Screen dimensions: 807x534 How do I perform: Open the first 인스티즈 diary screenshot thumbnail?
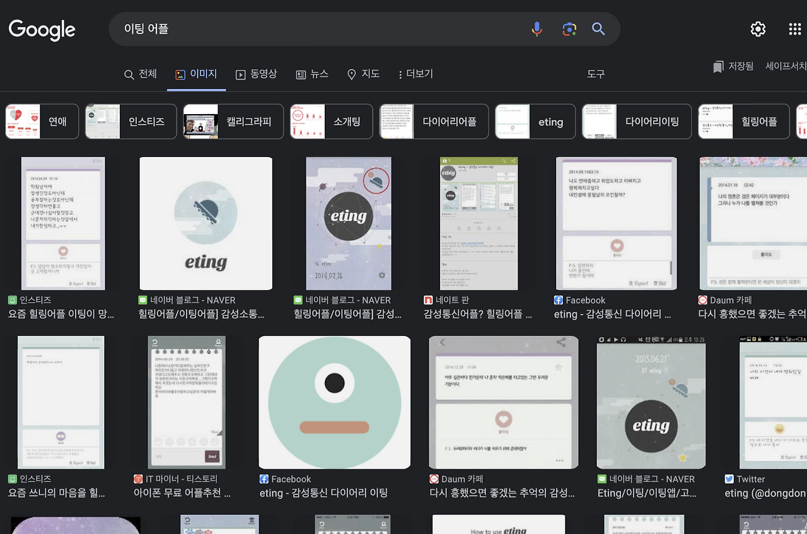pos(63,224)
